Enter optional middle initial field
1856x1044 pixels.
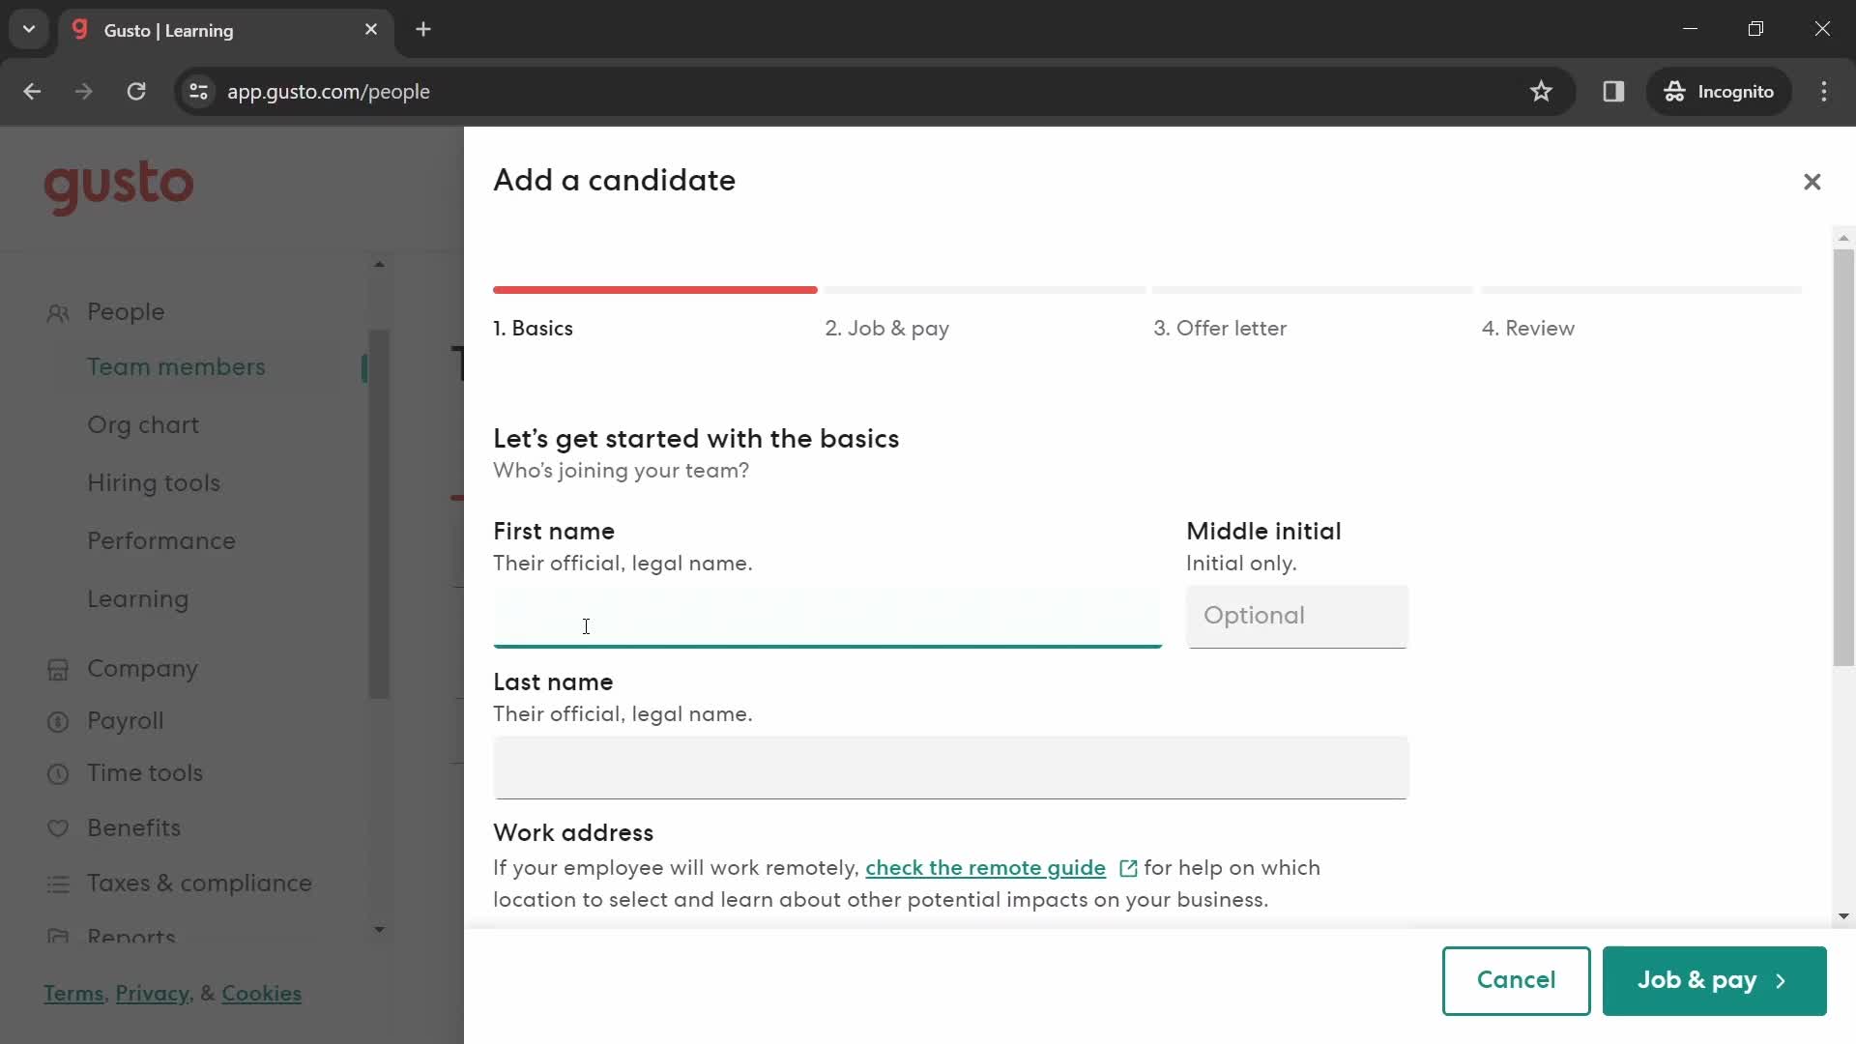pyautogui.click(x=1297, y=616)
